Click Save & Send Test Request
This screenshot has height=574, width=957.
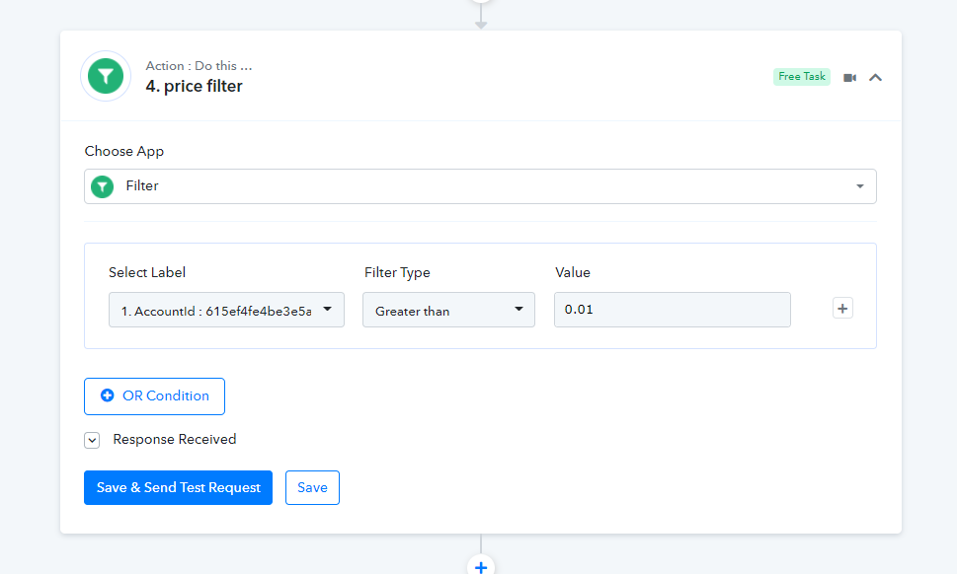coord(178,487)
